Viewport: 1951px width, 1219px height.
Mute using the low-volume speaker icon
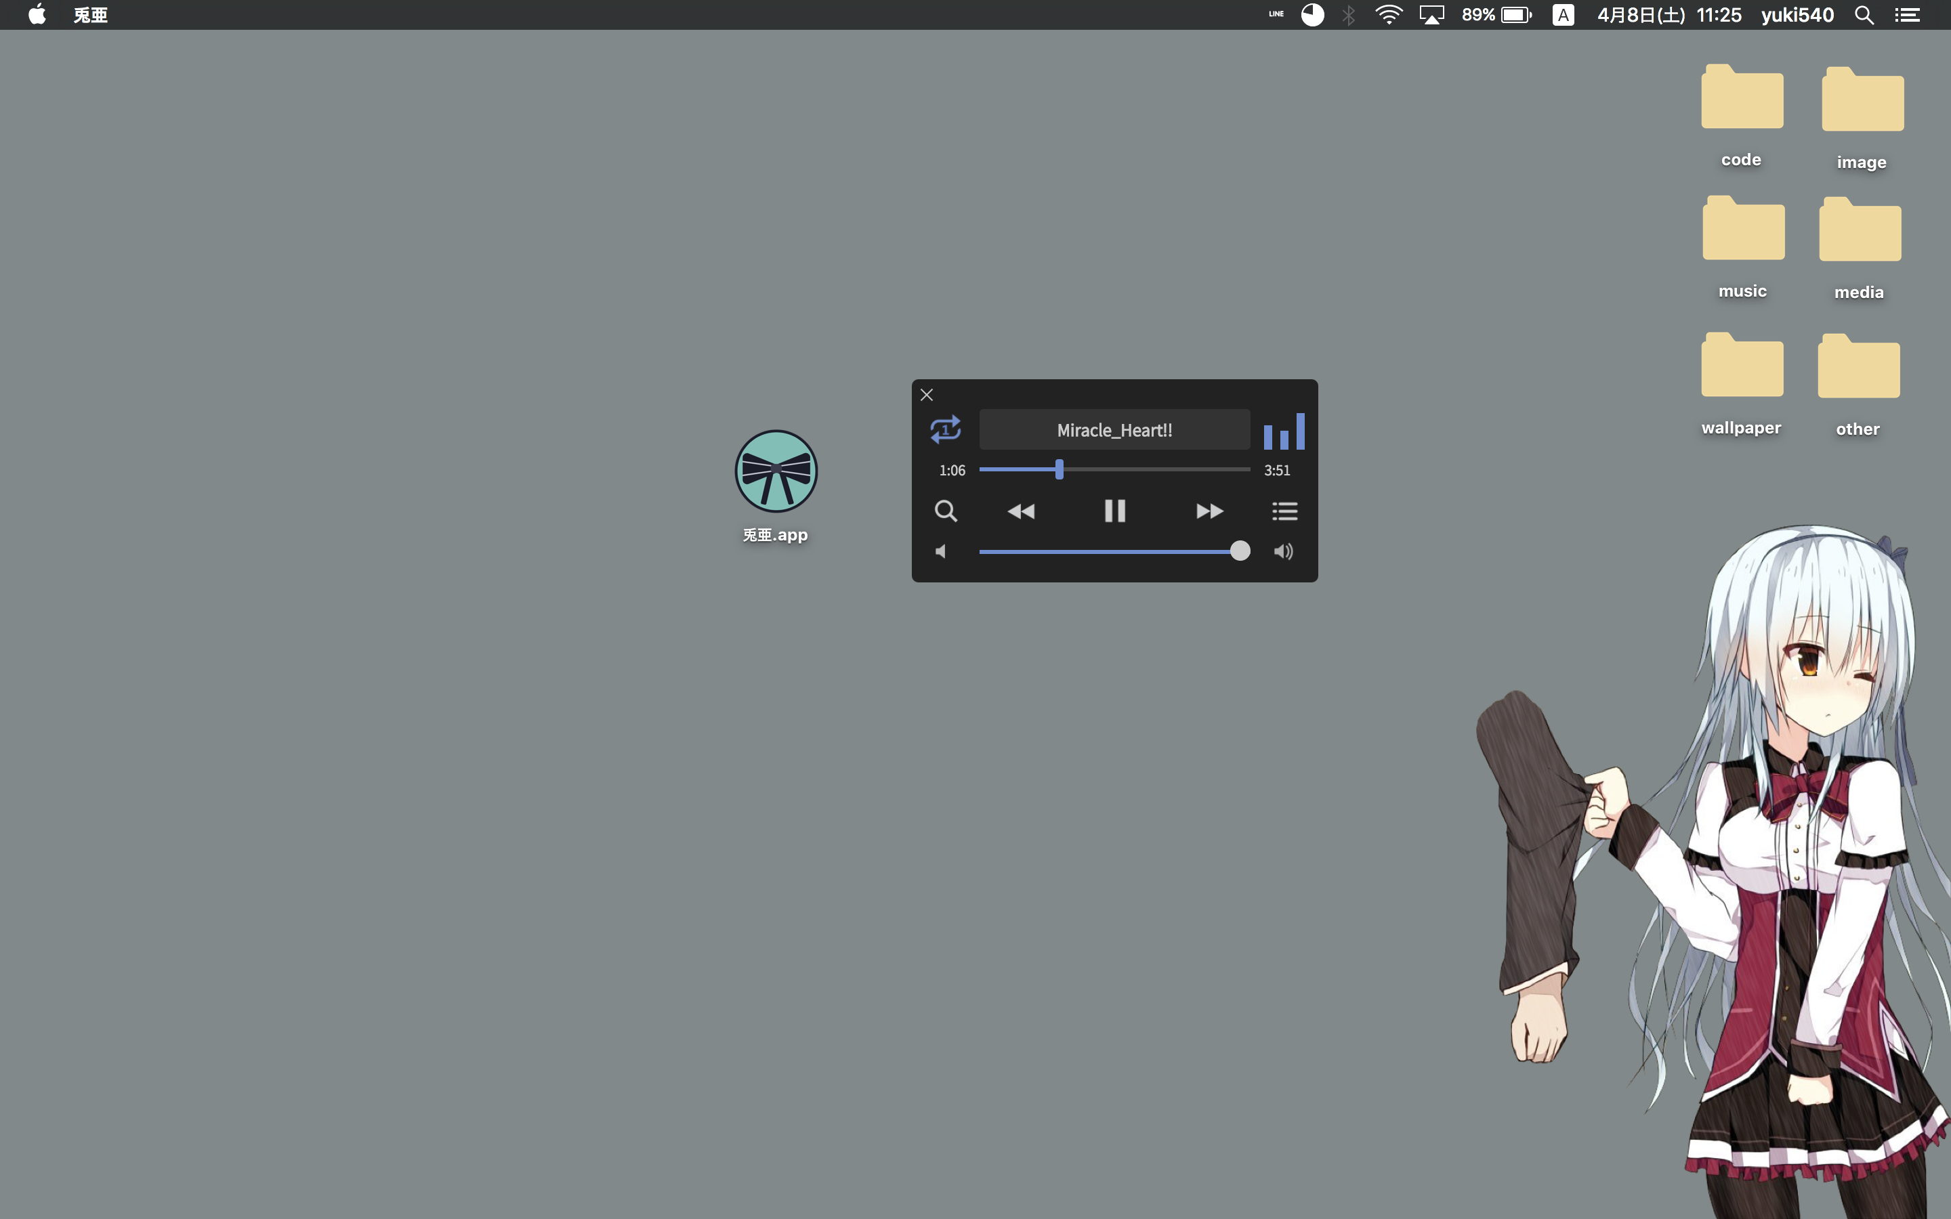click(941, 551)
